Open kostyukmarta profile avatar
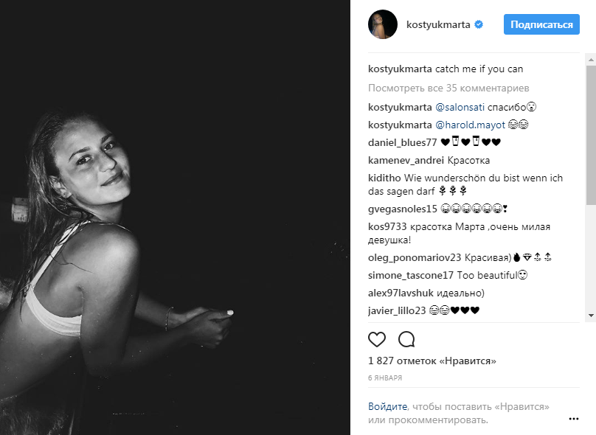This screenshot has width=596, height=435. pyautogui.click(x=383, y=24)
